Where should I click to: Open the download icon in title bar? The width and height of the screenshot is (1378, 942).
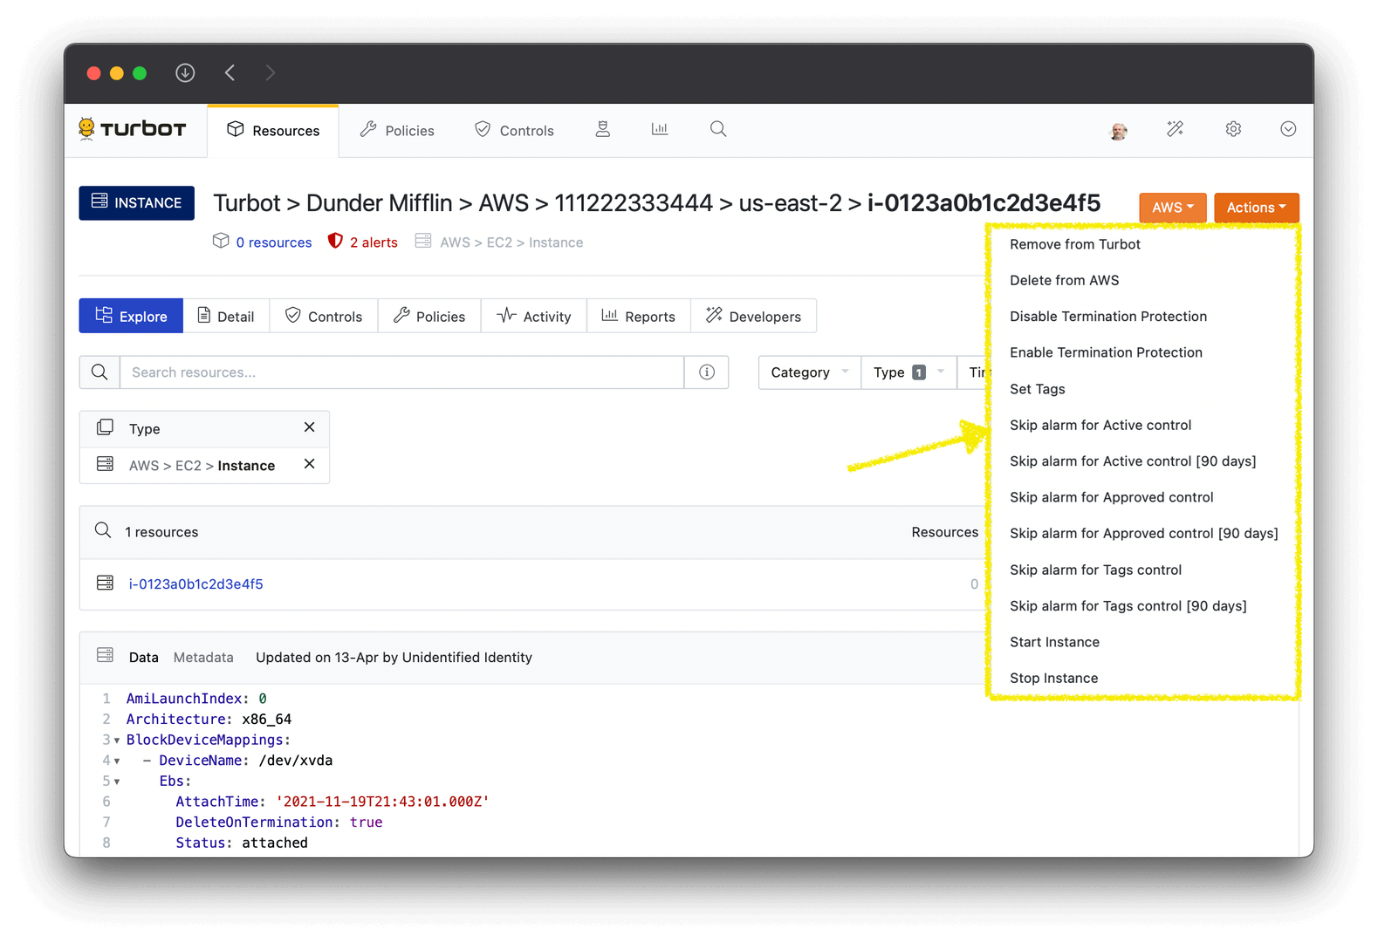[x=185, y=72]
